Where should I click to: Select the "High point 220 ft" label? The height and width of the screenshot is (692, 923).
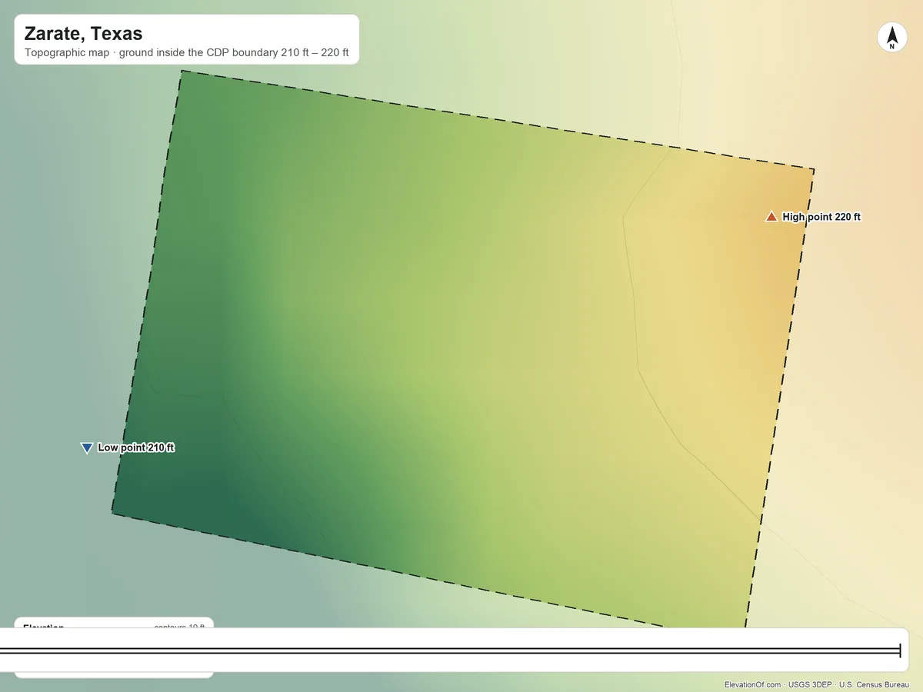(x=821, y=217)
